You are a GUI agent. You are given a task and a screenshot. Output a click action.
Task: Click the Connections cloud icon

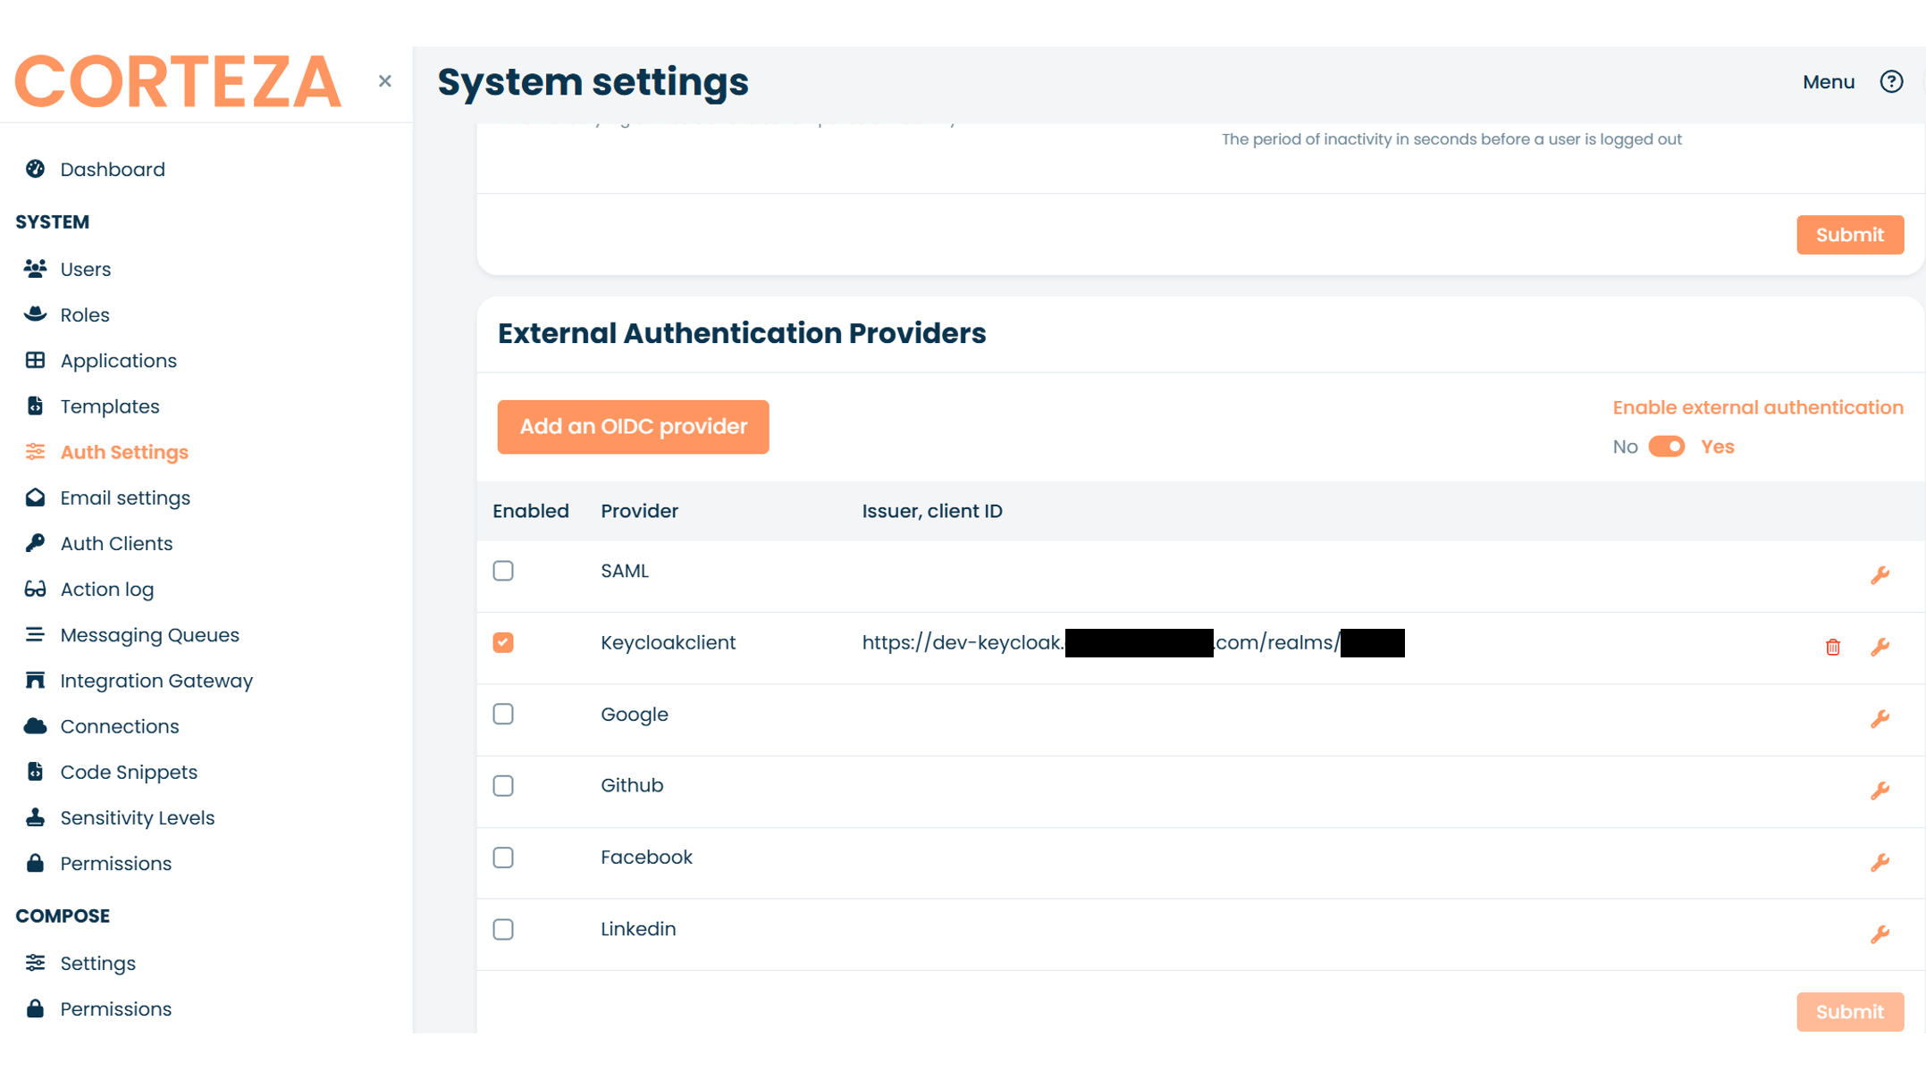tap(35, 725)
